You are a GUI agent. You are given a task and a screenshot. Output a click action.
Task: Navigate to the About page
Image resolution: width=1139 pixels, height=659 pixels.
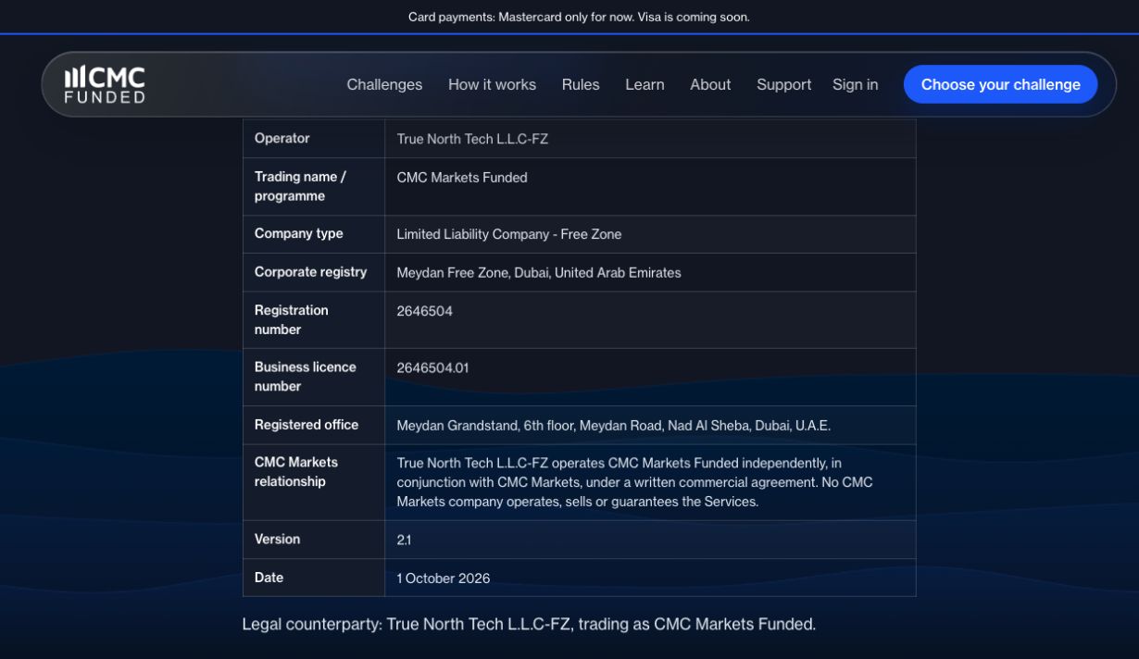point(710,84)
